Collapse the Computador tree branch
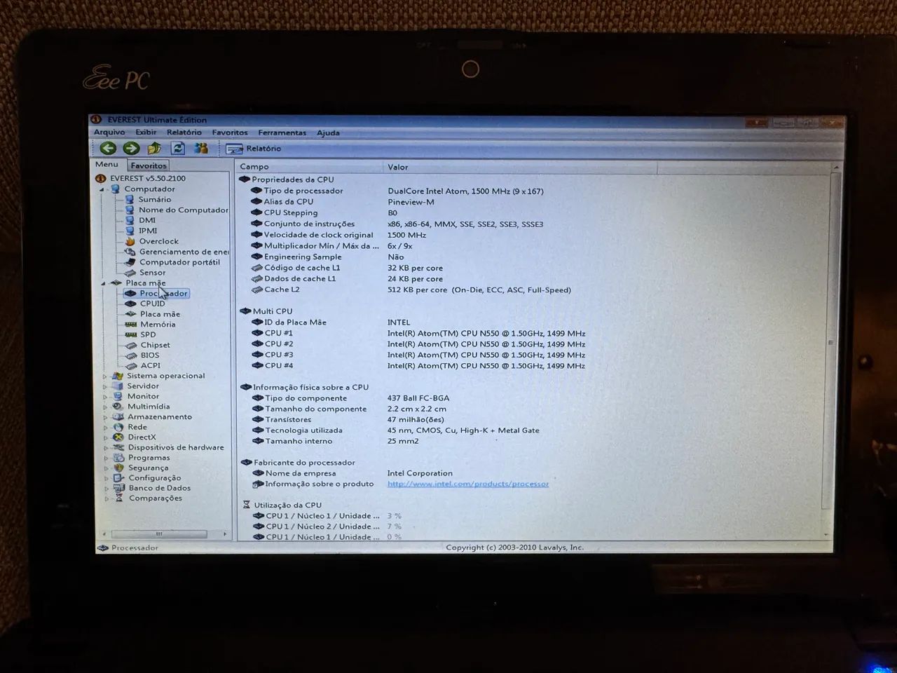The height and width of the screenshot is (673, 897). (x=102, y=189)
